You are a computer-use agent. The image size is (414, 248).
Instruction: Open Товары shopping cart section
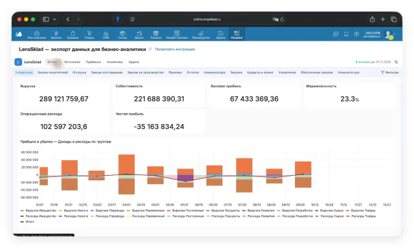coord(89,35)
